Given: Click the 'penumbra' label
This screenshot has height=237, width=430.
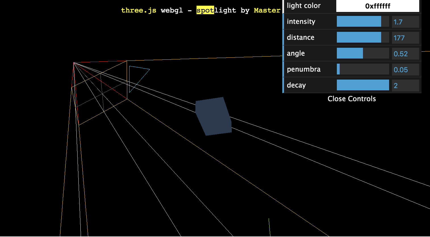Looking at the screenshot, I should (304, 69).
